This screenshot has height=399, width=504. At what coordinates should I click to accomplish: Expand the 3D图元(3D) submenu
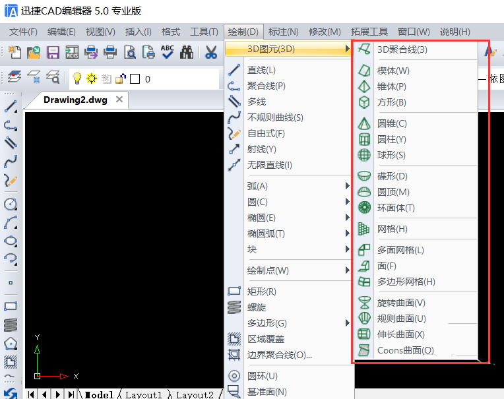tap(288, 49)
